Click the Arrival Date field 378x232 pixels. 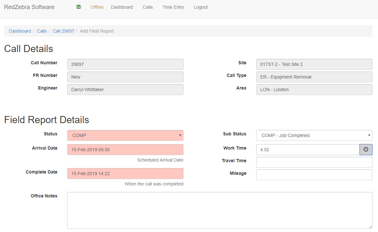coord(125,150)
